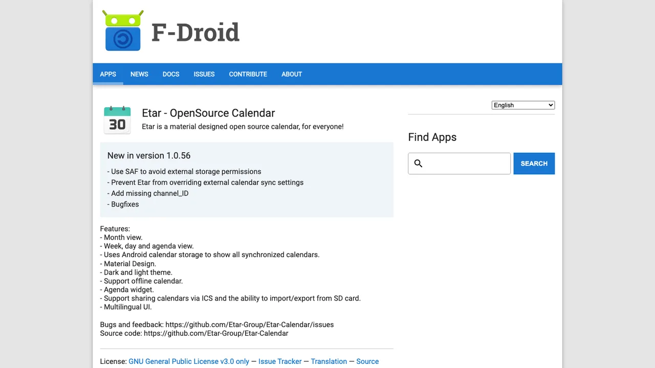Open the English language dropdown

click(x=523, y=105)
